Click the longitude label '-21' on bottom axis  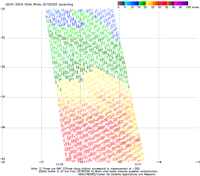[119, 162]
